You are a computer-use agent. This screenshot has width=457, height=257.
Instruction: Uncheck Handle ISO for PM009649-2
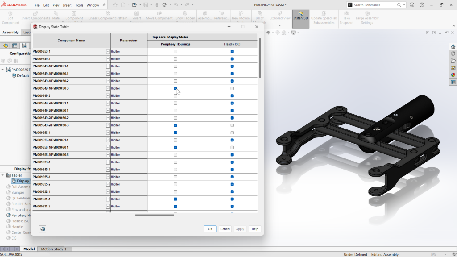[x=232, y=95]
